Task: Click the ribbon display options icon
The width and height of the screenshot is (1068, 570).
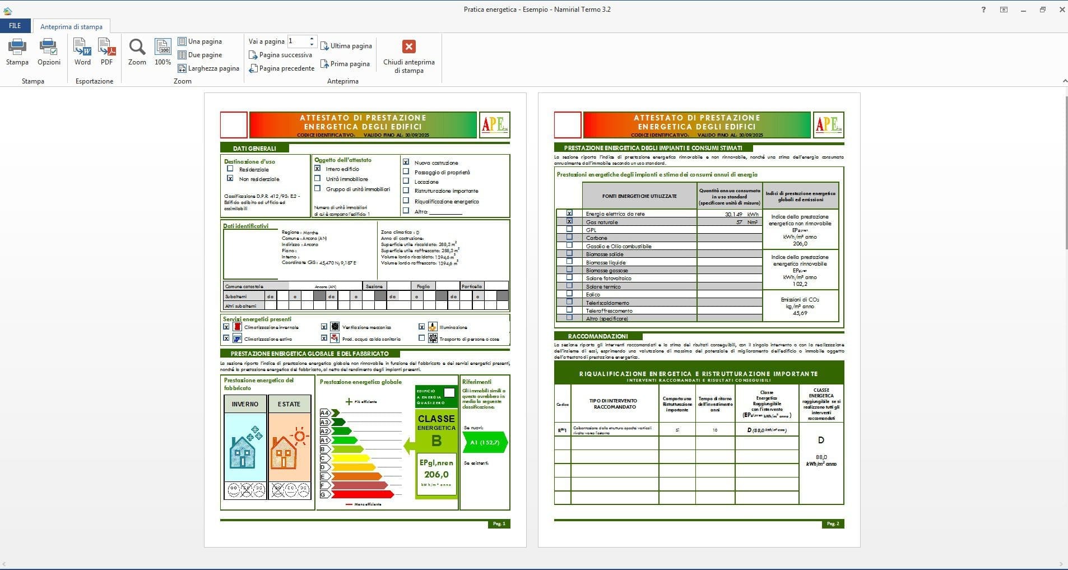Action: (x=1004, y=10)
